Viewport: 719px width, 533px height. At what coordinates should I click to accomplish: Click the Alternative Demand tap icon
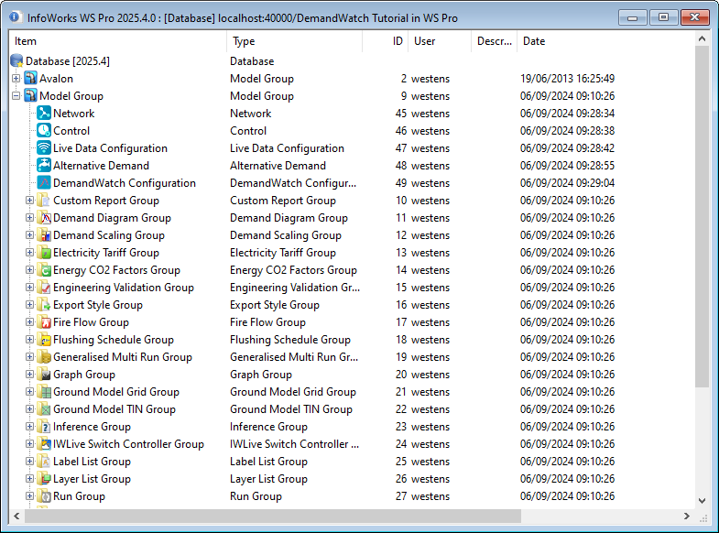pyautogui.click(x=44, y=166)
